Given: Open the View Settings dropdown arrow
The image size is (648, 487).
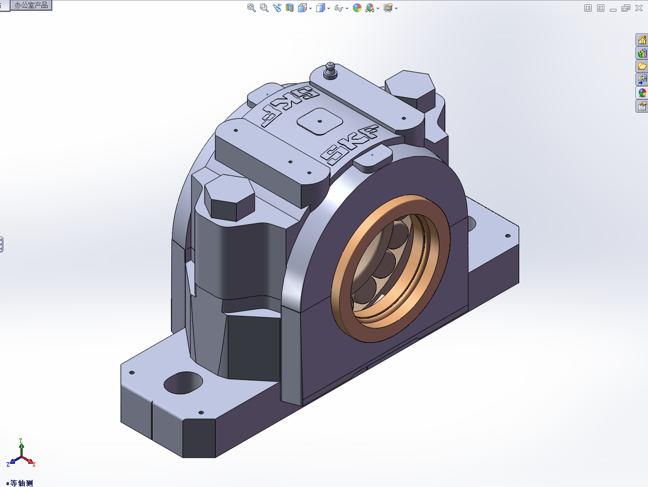Looking at the screenshot, I should [396, 8].
